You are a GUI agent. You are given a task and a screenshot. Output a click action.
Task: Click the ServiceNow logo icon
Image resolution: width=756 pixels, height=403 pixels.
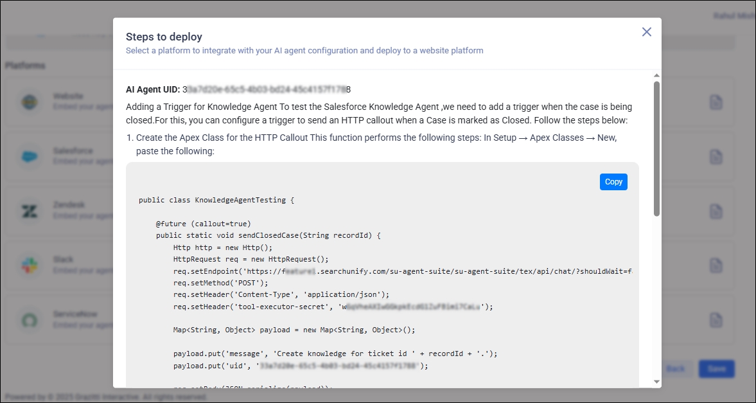tap(30, 319)
